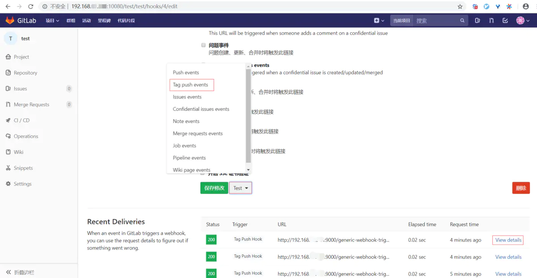Screen dimensions: 537x278
Task: Click the second row 200 status badge
Action: (211, 257)
